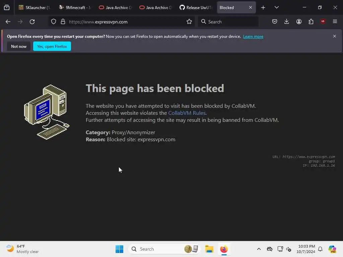The width and height of the screenshot is (343, 257).
Task: Reload the current page
Action: coord(32,22)
